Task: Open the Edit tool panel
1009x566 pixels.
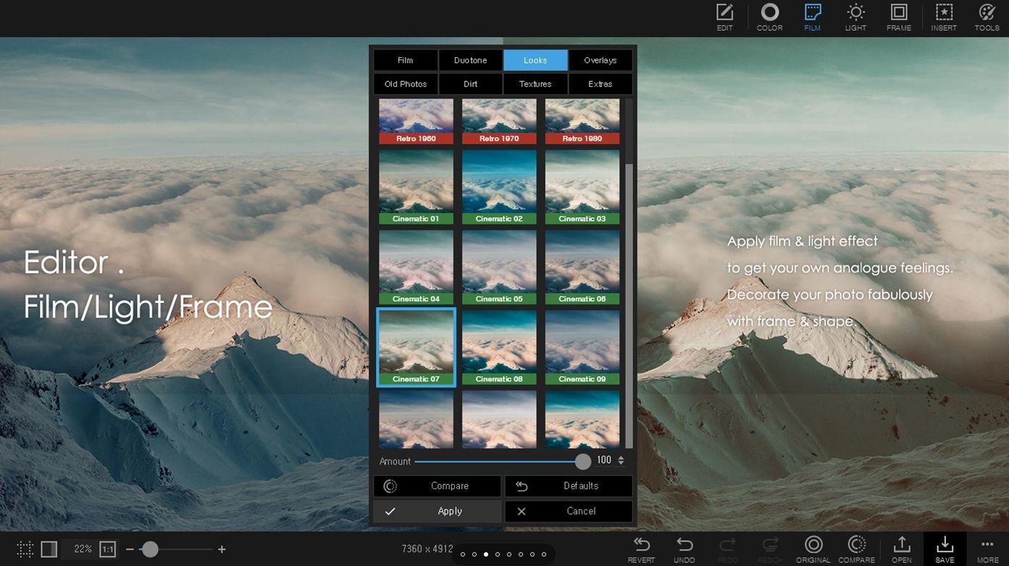Action: [x=724, y=17]
